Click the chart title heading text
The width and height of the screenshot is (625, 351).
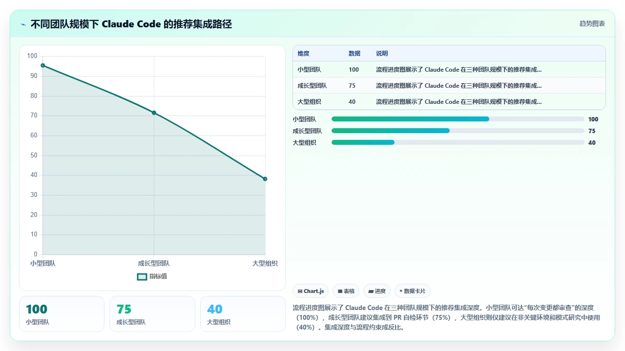[131, 24]
